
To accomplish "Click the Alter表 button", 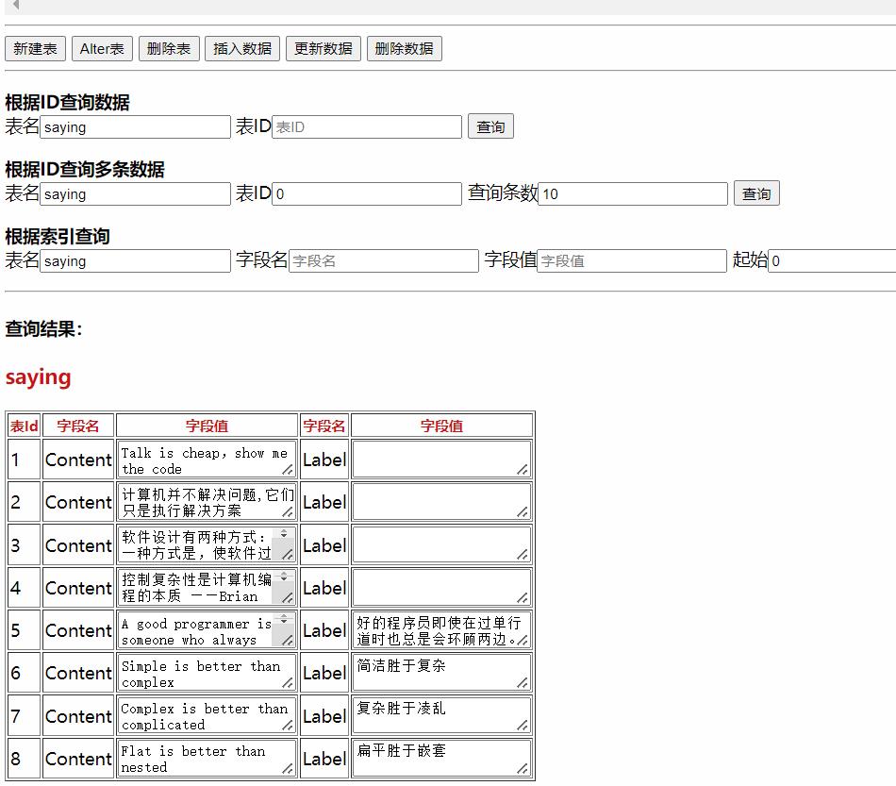I will click(x=102, y=49).
